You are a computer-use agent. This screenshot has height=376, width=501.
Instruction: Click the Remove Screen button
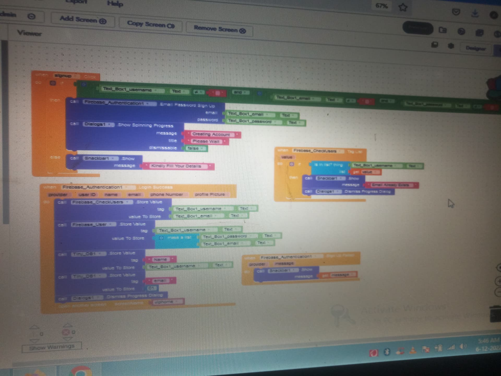219,29
